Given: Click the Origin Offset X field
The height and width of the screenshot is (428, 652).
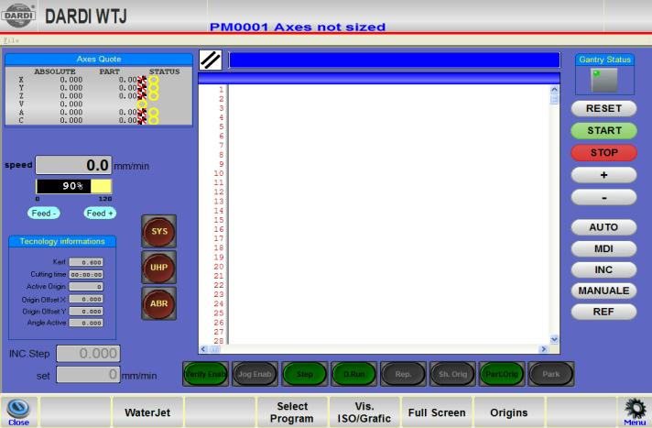Looking at the screenshot, I should [86, 300].
